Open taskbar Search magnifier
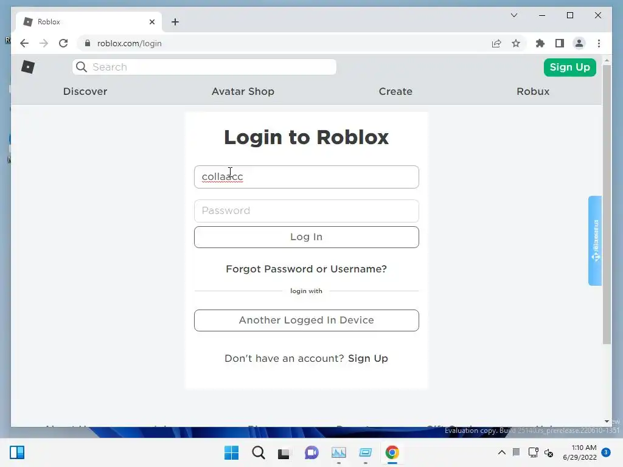This screenshot has height=467, width=623. point(258,452)
